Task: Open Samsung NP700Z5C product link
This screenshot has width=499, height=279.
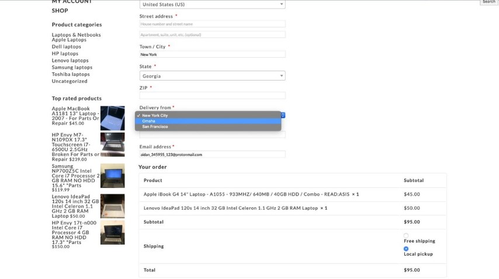Action: [75, 176]
